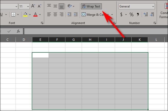Image resolution: width=168 pixels, height=111 pixels.
Task: Align text to the right
Action: [62, 14]
